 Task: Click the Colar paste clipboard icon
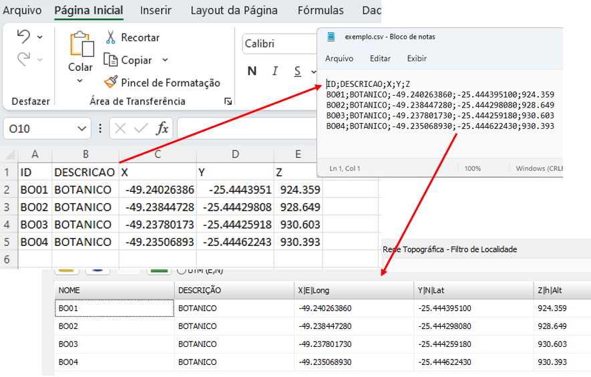pyautogui.click(x=81, y=45)
